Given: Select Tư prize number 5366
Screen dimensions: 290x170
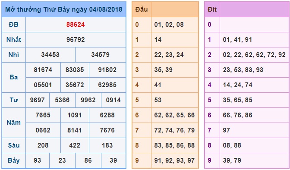Looking at the screenshot, I should [x=62, y=100].
